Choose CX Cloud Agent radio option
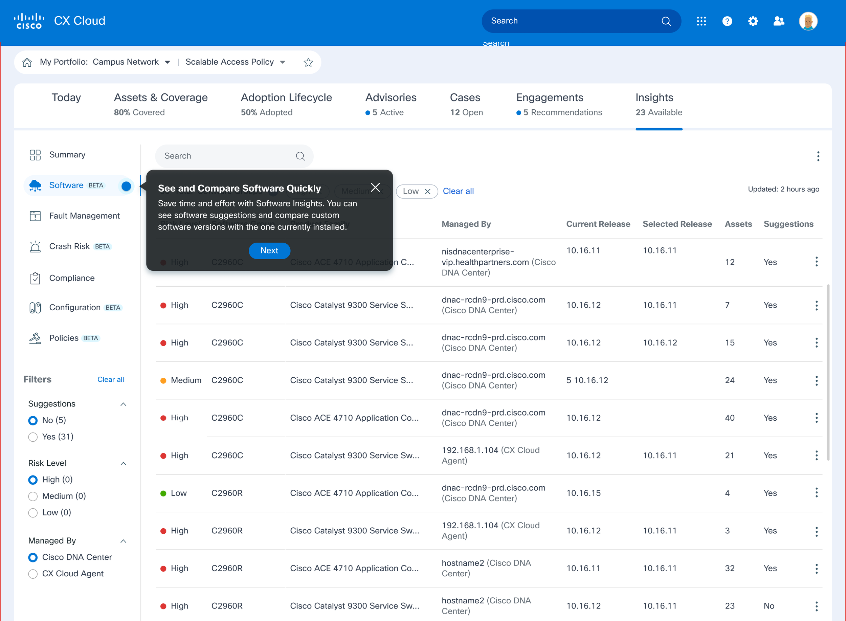Image resolution: width=846 pixels, height=621 pixels. pos(33,574)
